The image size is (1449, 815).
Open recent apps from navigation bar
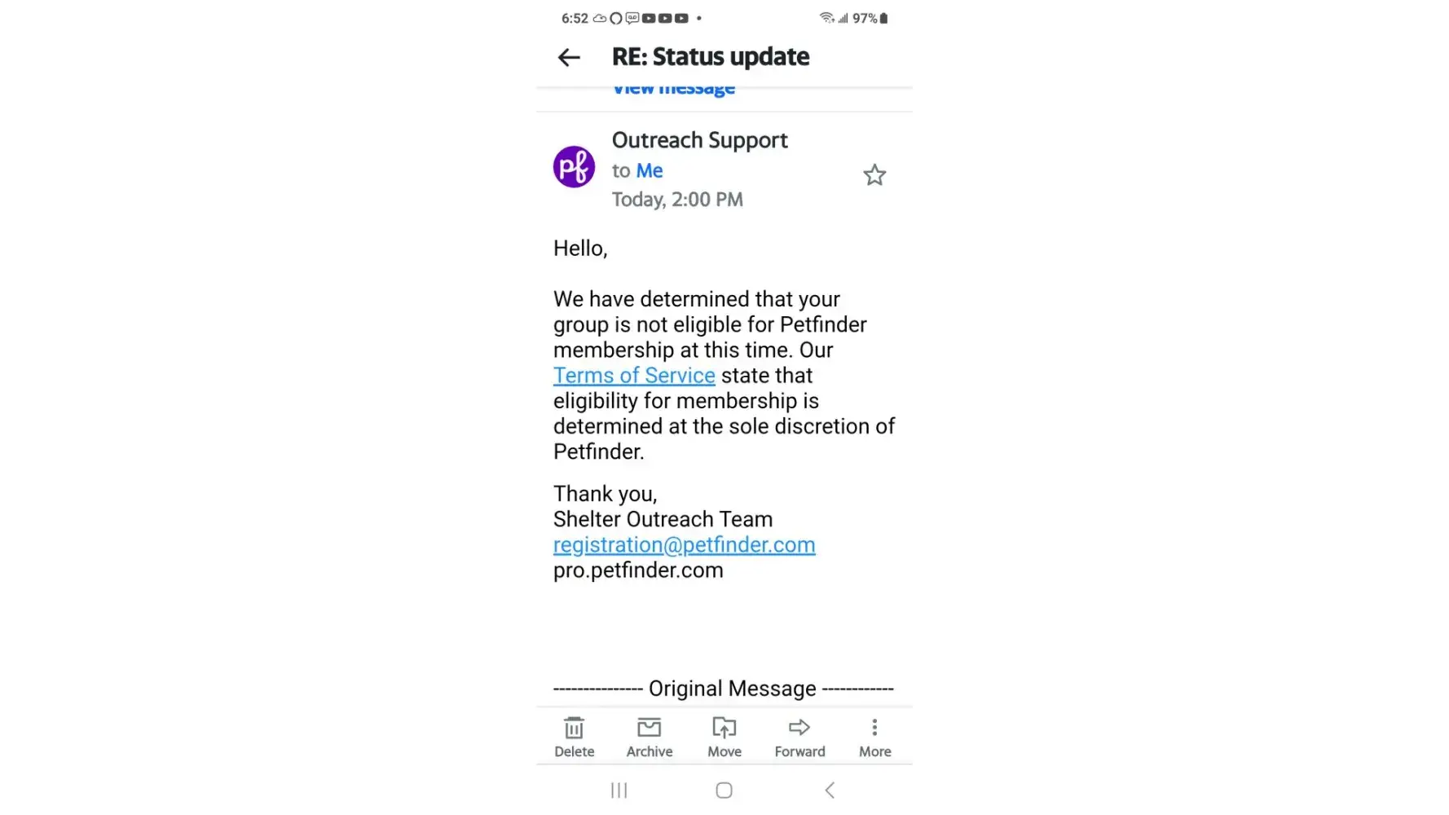point(619,790)
